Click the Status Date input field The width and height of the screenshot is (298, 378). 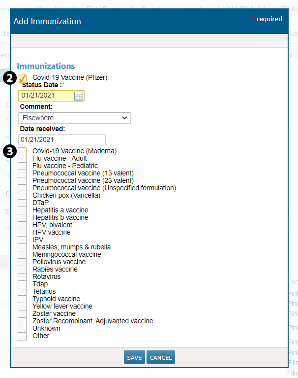[46, 96]
